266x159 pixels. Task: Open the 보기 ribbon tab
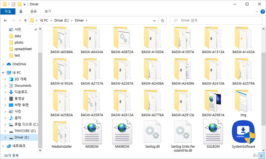(48, 11)
